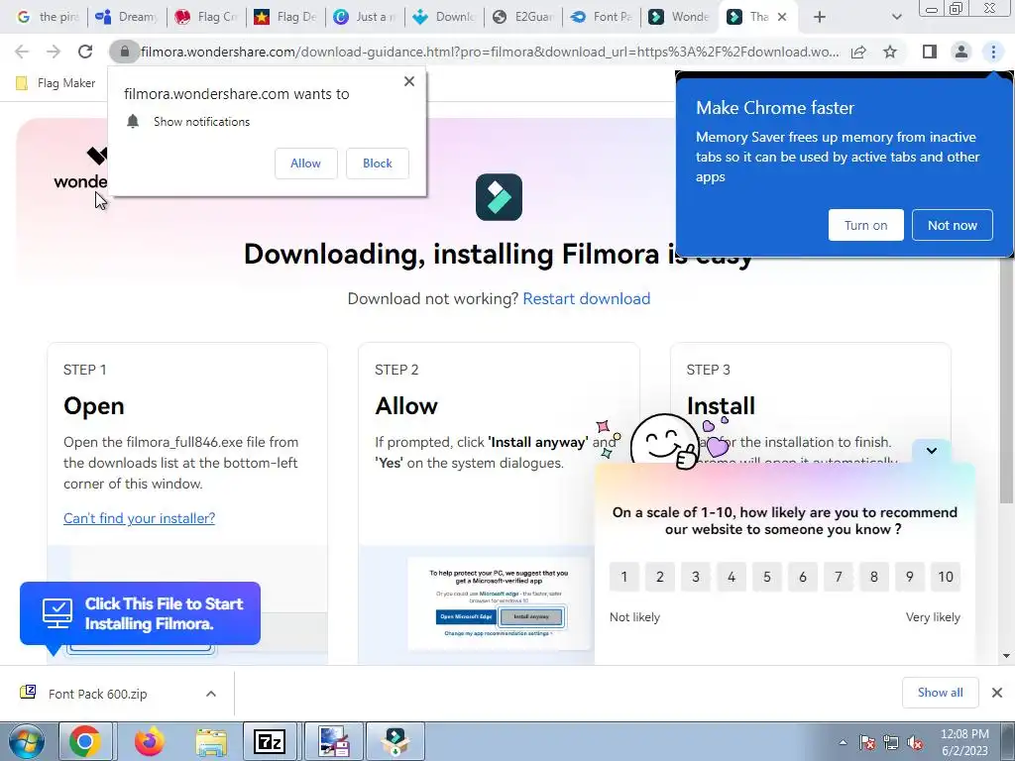Open the Filmora installer taskbar icon
The width and height of the screenshot is (1015, 761).
(395, 741)
